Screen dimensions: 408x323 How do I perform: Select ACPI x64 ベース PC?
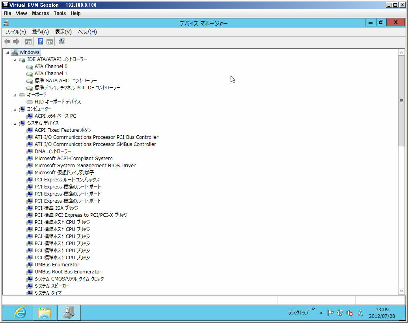point(56,116)
